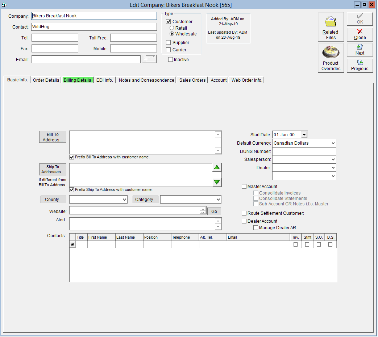The height and width of the screenshot is (337, 378).
Task: Check Route Settlement Customer
Action: (244, 213)
